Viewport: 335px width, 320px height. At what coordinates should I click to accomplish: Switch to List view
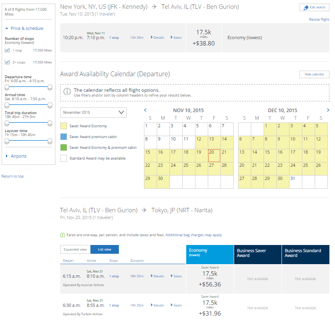point(104,249)
